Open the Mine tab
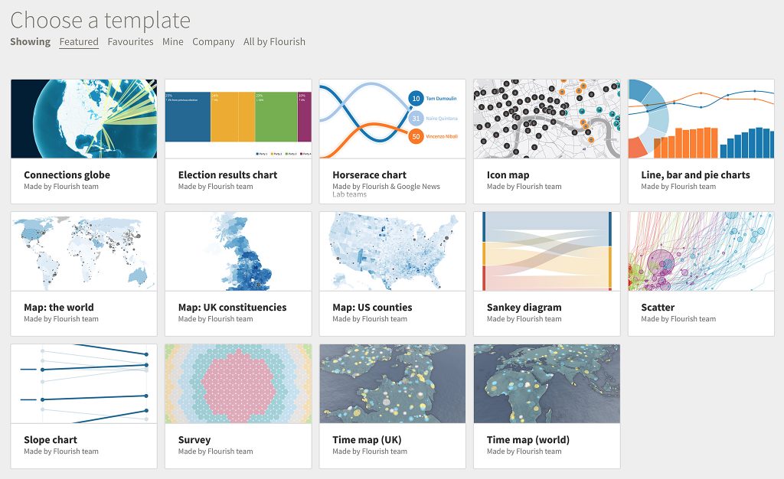Screen dimensions: 784x479 coord(172,42)
